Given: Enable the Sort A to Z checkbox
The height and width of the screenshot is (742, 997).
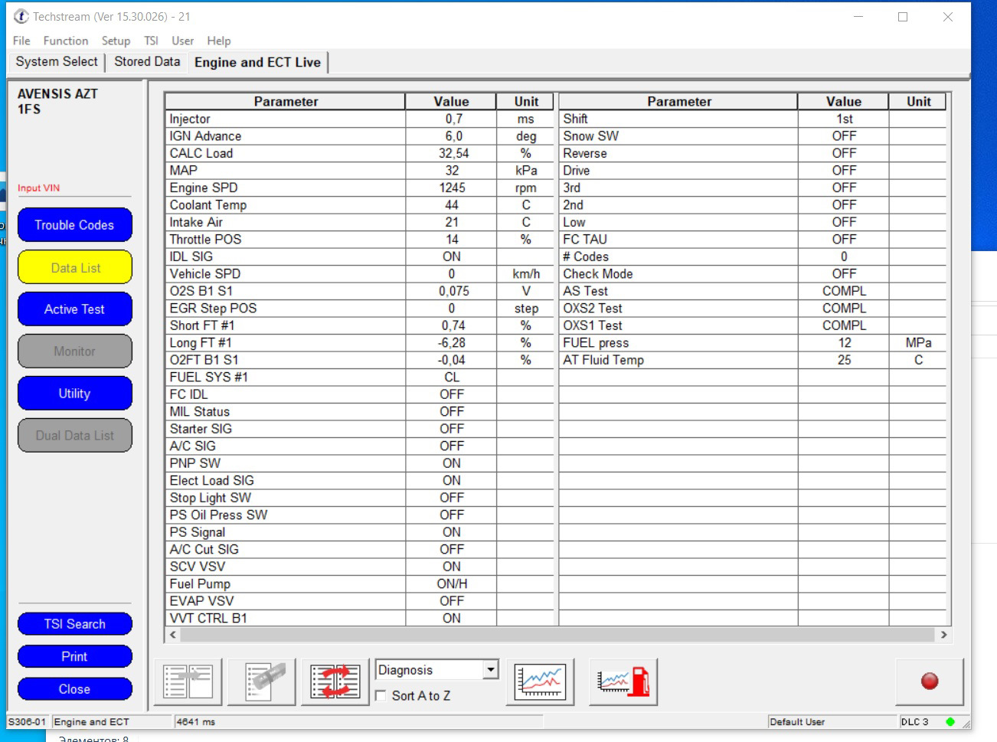Looking at the screenshot, I should (381, 695).
